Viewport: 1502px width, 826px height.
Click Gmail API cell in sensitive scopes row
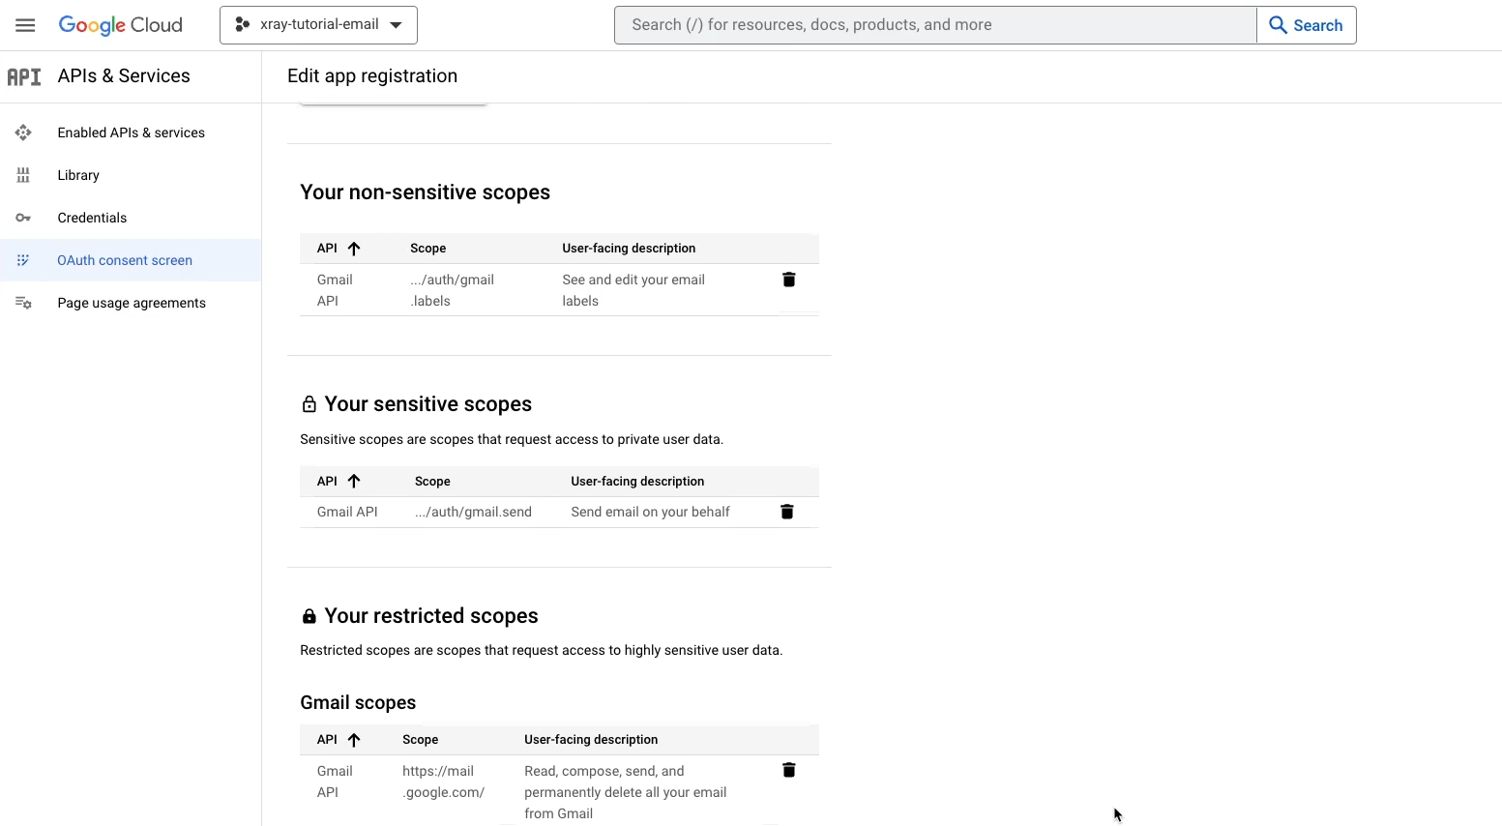(347, 512)
